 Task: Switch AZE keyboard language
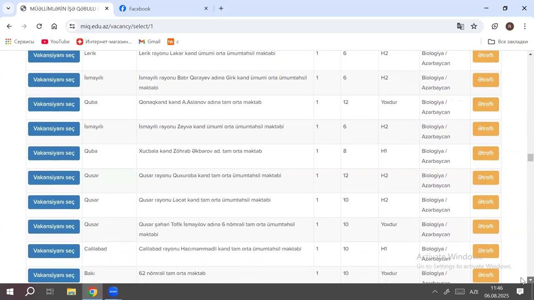(474, 292)
